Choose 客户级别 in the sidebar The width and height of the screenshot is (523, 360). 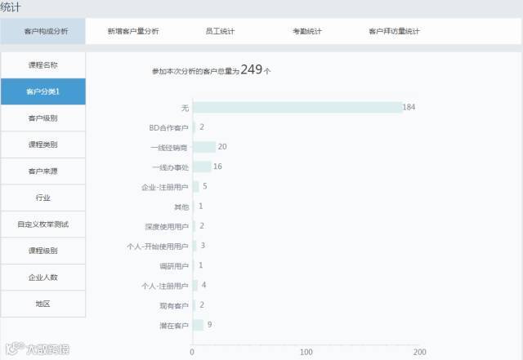[x=43, y=118]
